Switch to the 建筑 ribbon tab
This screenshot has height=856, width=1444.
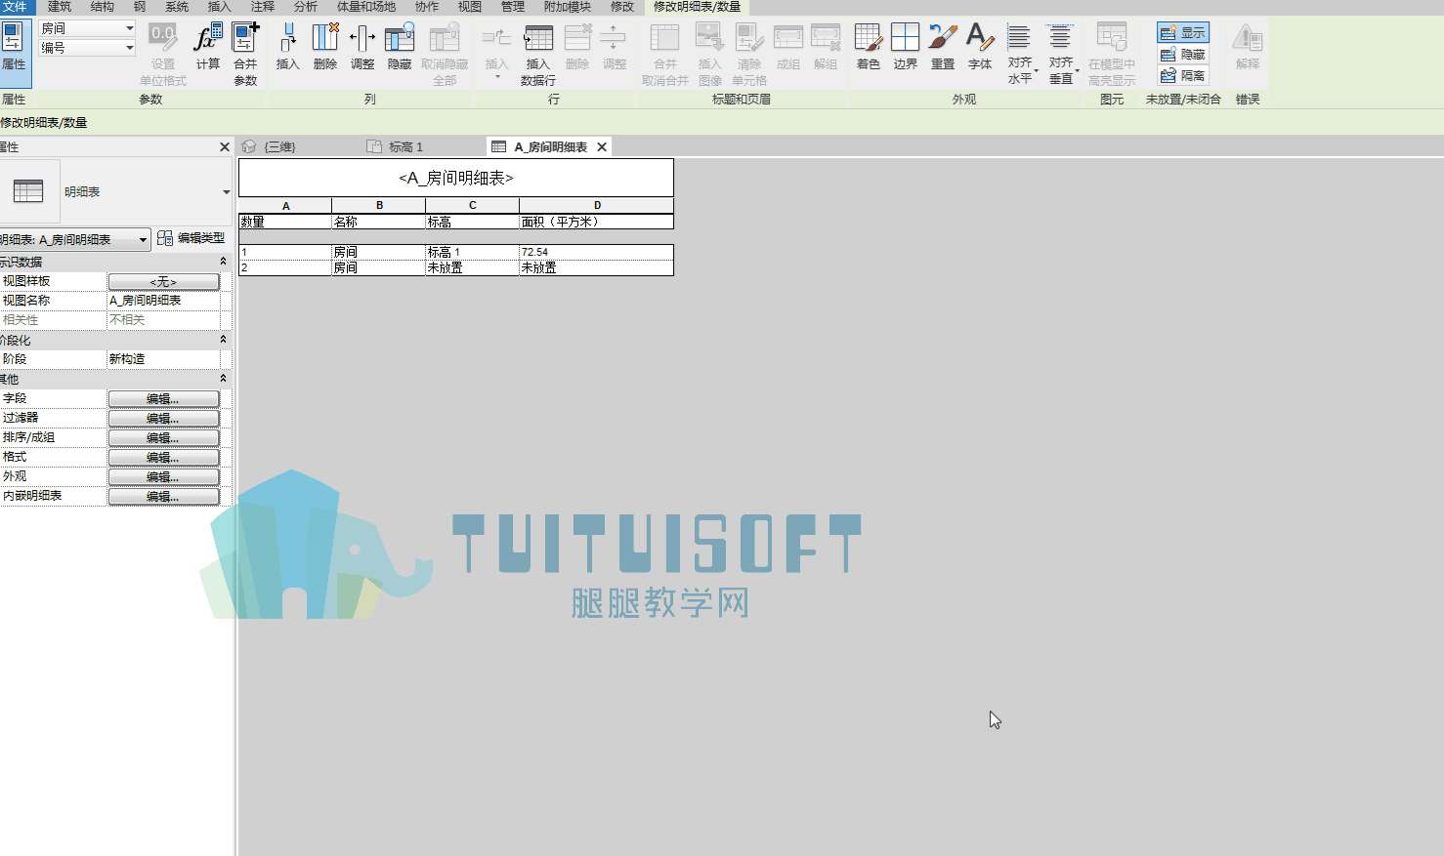tap(60, 7)
